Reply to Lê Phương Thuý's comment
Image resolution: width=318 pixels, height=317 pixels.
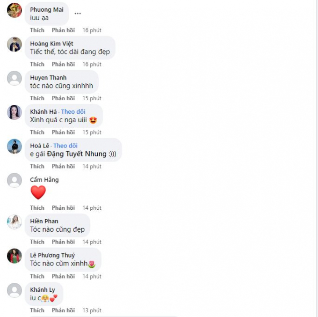63,276
